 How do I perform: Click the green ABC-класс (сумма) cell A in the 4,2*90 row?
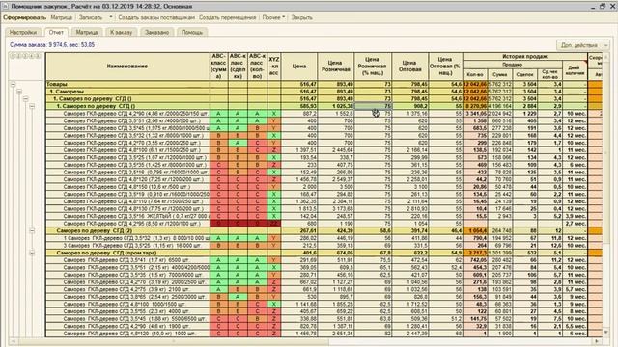[x=218, y=114]
